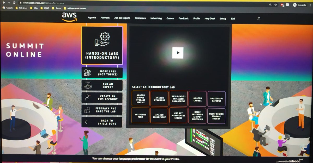Select AWS Key Management Service lab
Image resolution: width=313 pixels, height=163 pixels.
click(x=179, y=116)
